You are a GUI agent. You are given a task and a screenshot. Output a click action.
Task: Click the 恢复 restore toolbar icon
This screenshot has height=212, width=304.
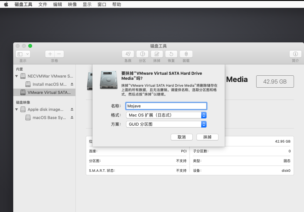point(171,54)
